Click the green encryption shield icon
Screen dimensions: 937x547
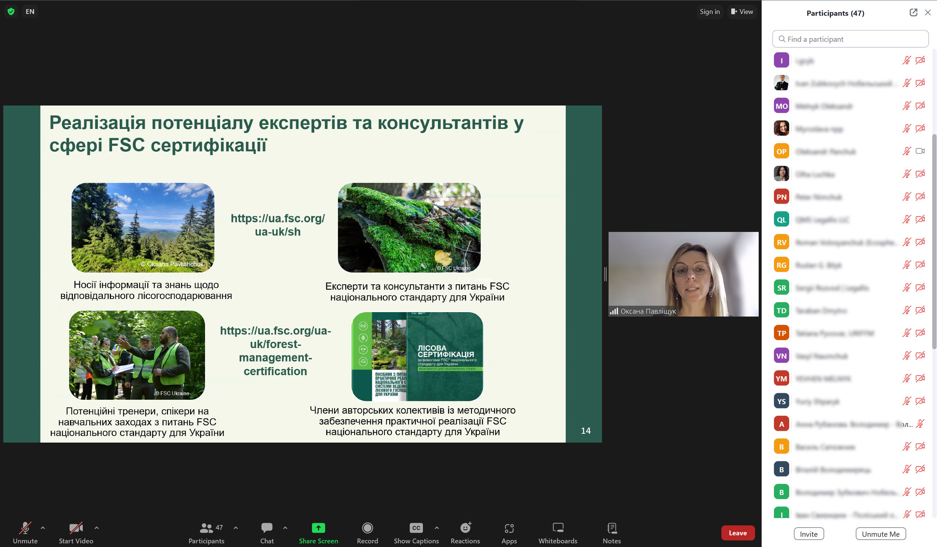(11, 11)
